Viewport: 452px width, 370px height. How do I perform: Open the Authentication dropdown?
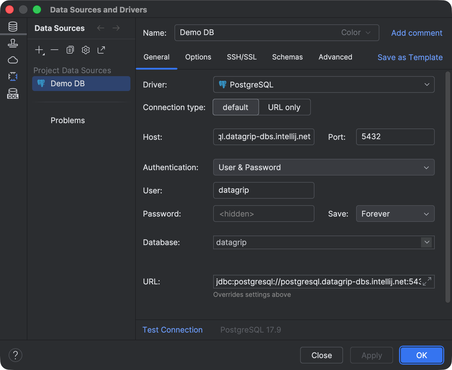tap(324, 167)
